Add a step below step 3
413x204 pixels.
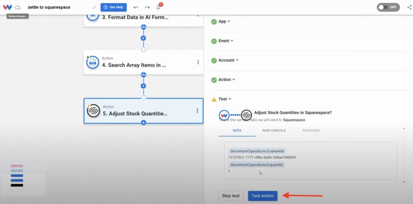(x=143, y=38)
